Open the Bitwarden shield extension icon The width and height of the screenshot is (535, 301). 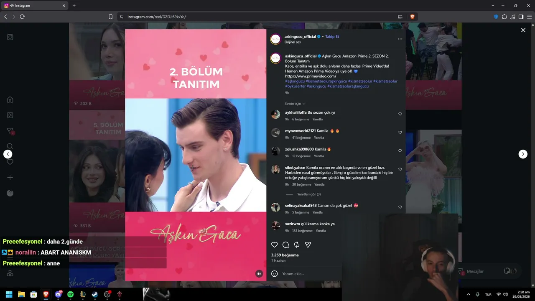tap(496, 17)
